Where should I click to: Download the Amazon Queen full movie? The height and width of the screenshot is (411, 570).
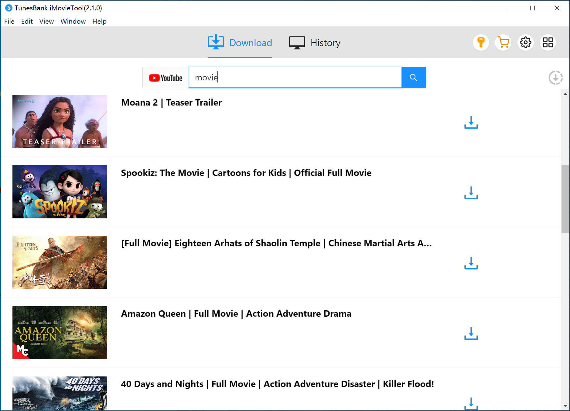pos(471,333)
